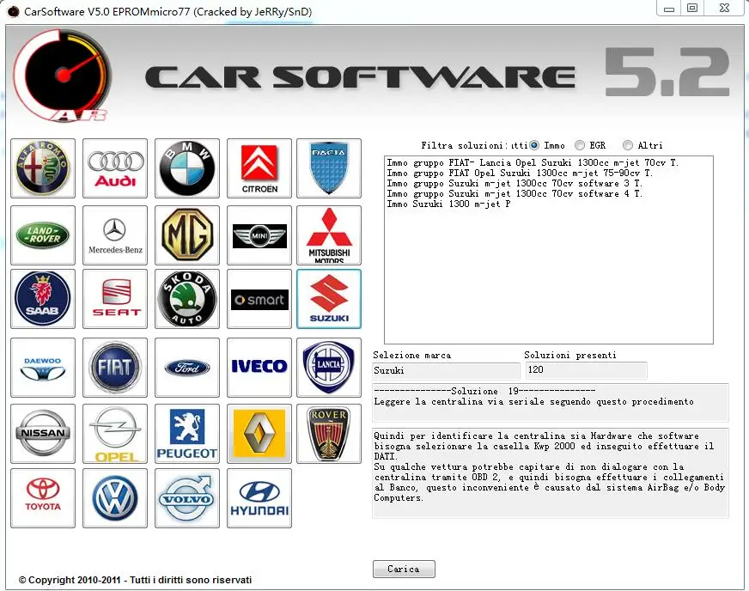
Task: Choose the Mitsubishi Motors logo
Action: tap(329, 235)
